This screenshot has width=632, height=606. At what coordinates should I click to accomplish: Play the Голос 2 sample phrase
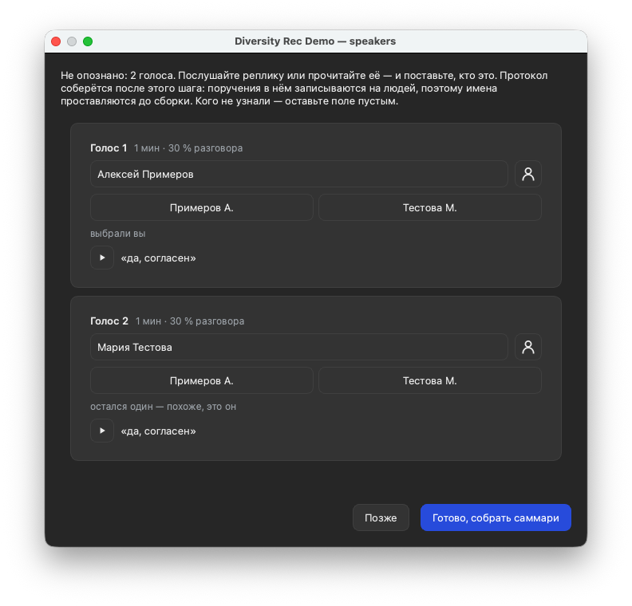point(102,431)
